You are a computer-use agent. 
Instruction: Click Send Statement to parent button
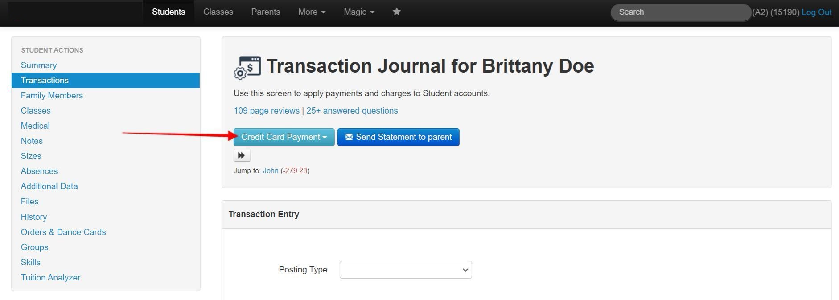point(398,137)
